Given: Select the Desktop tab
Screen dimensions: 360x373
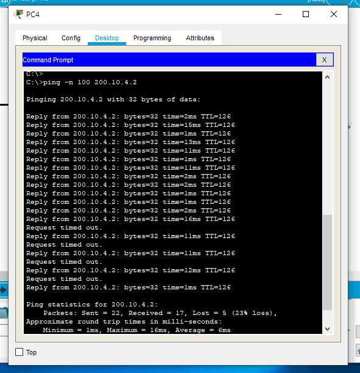Looking at the screenshot, I should pyautogui.click(x=107, y=38).
